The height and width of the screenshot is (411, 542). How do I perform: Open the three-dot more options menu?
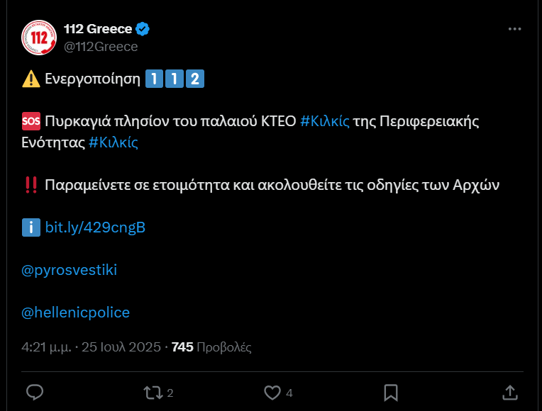pos(515,29)
